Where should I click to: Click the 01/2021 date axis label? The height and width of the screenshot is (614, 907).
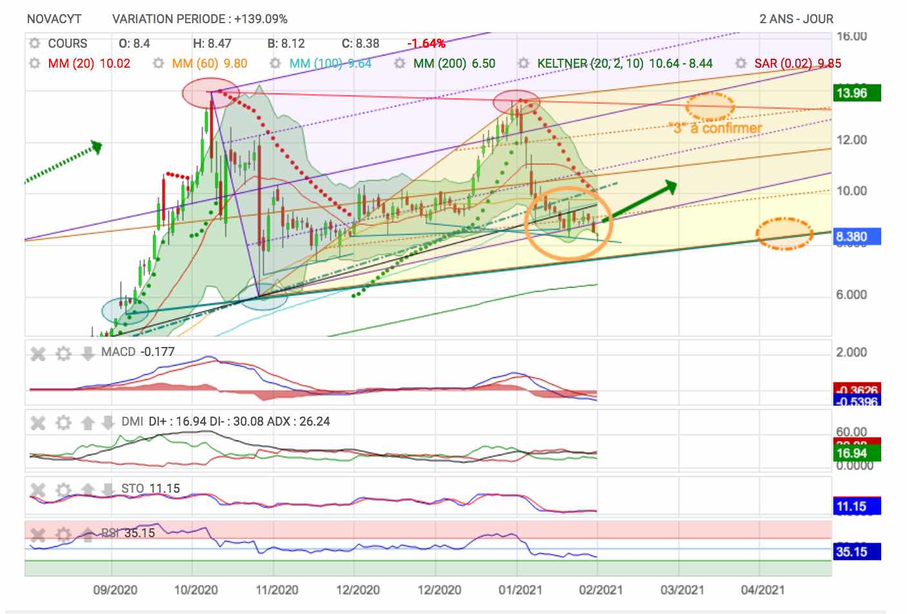click(x=521, y=590)
